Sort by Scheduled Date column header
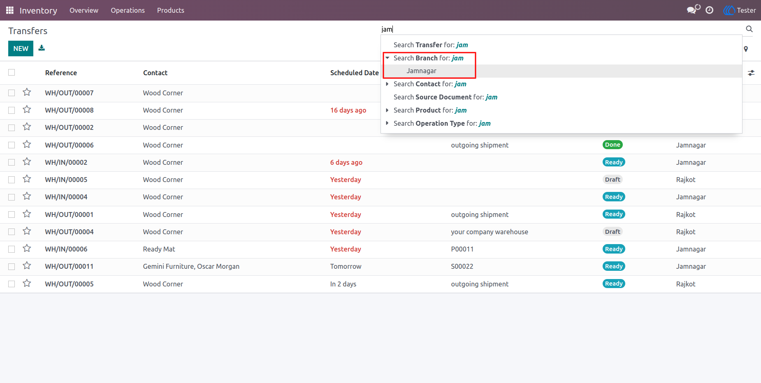Image resolution: width=761 pixels, height=383 pixels. [354, 73]
